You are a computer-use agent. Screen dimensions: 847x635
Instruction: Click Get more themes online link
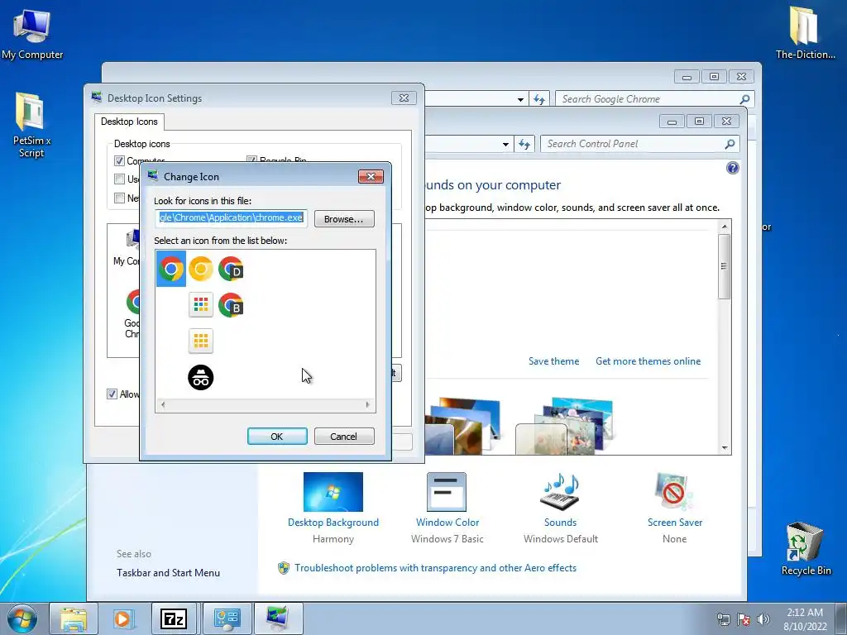(x=648, y=361)
